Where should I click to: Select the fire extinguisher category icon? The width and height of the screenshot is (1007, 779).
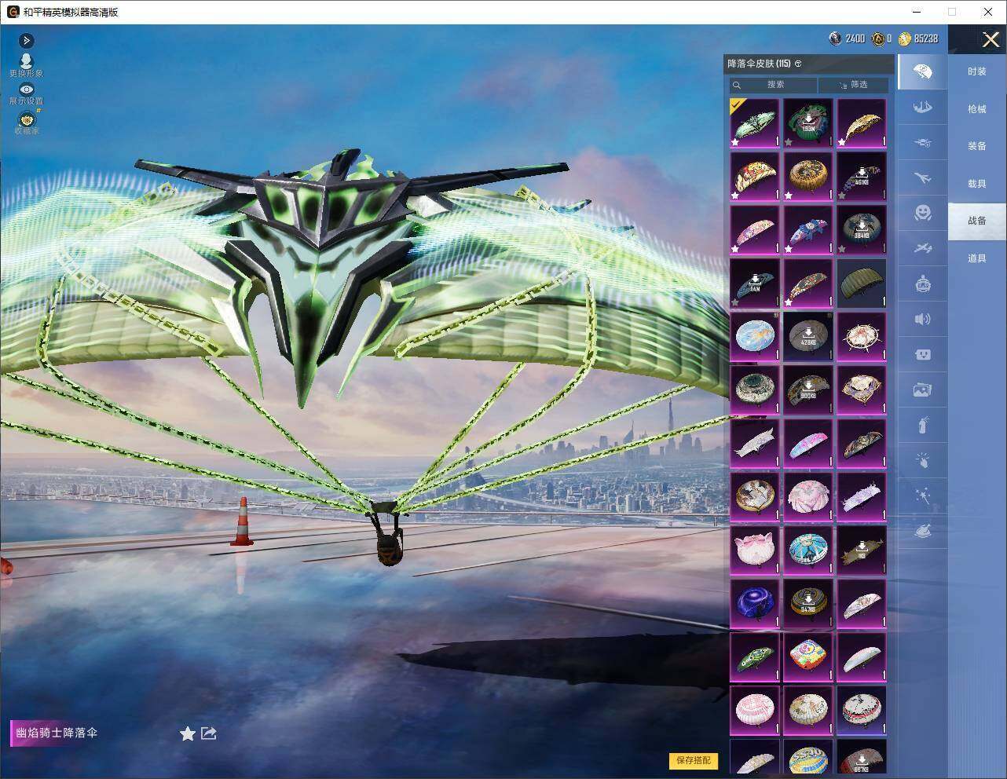pos(922,426)
